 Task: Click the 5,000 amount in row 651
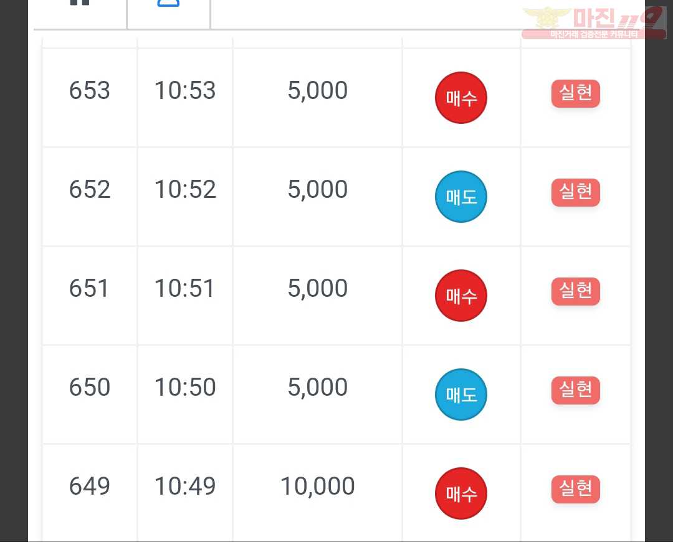(x=318, y=288)
